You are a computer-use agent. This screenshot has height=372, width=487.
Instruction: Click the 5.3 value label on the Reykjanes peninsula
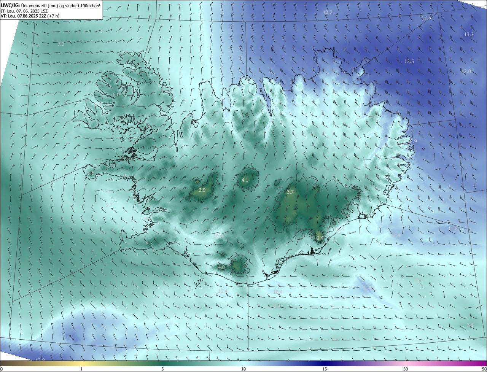(x=149, y=244)
